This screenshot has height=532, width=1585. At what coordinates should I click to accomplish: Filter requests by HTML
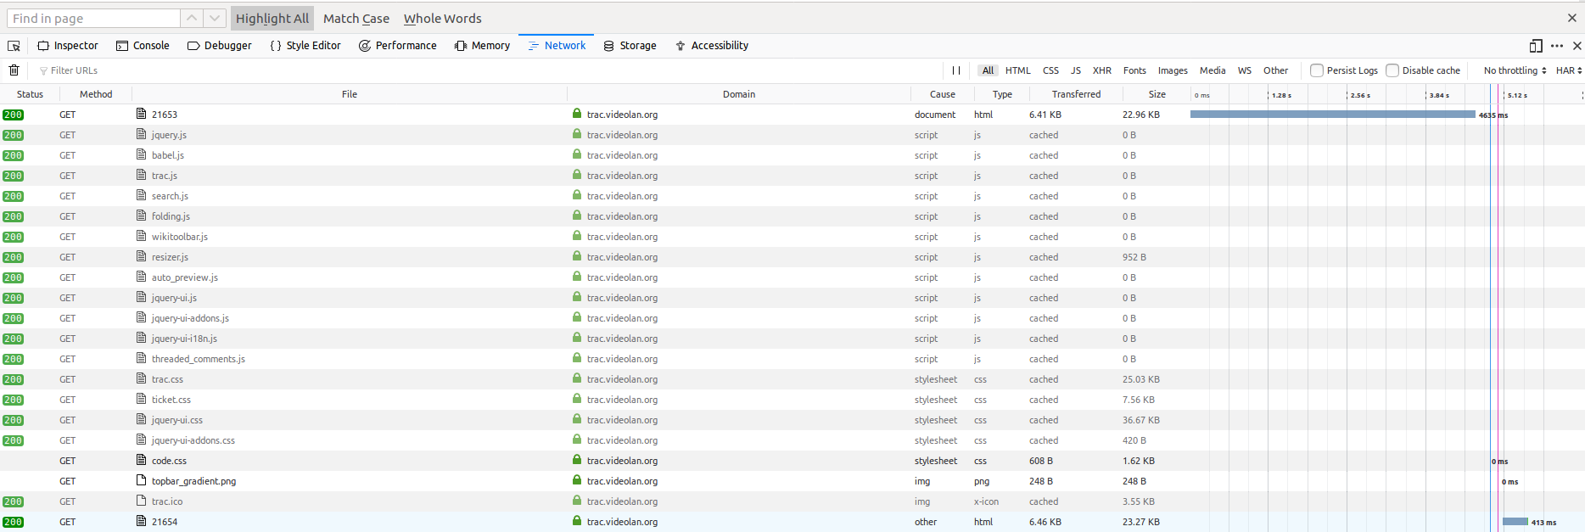(1018, 70)
